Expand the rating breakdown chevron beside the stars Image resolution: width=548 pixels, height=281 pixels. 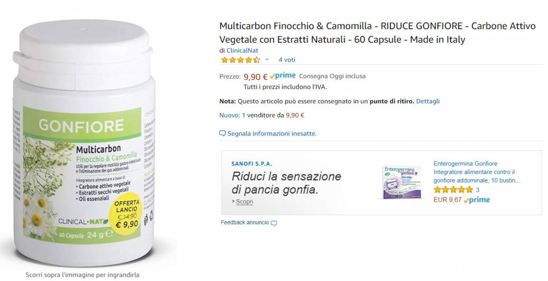[267, 59]
